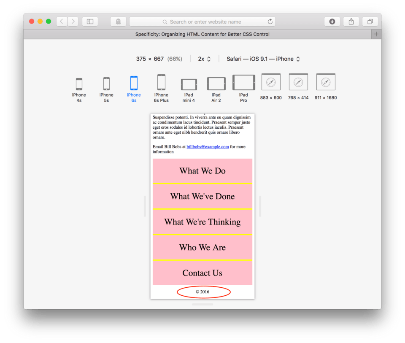Image resolution: width=405 pixels, height=343 pixels.
Task: Select the Specificity page tab
Action: click(197, 34)
